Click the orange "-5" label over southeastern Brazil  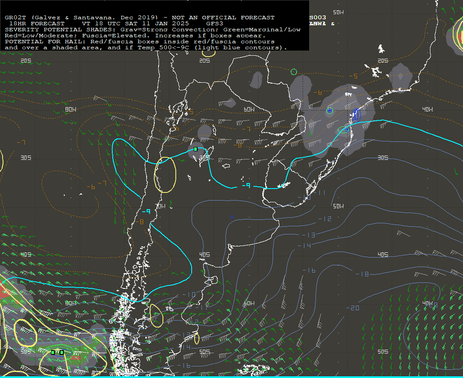pos(353,76)
